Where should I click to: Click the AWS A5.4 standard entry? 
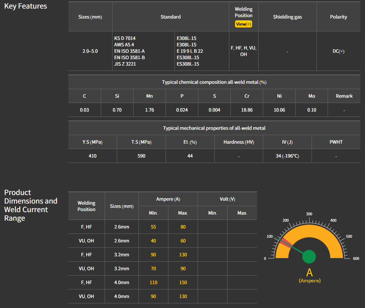point(124,45)
